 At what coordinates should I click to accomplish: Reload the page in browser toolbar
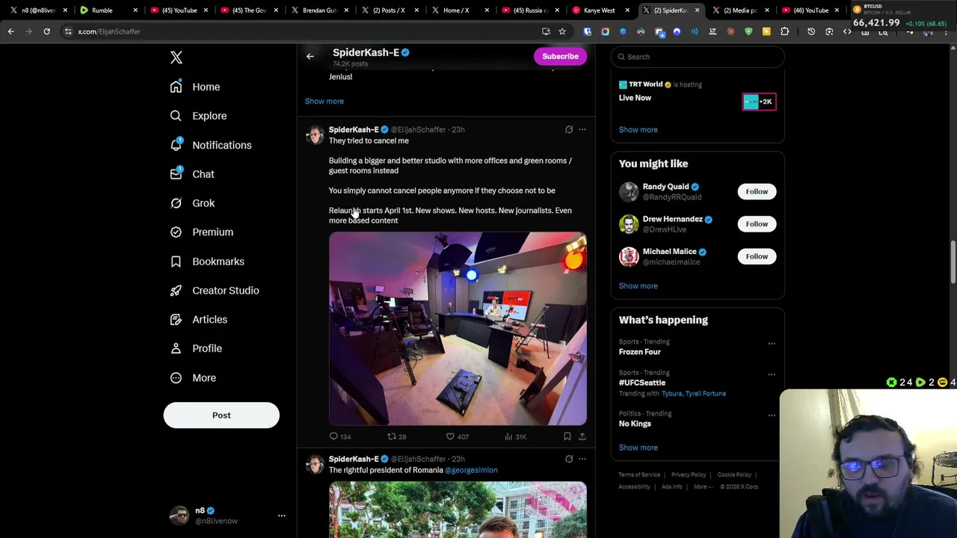coord(46,31)
